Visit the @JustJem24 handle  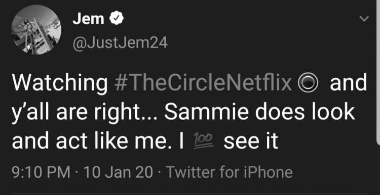120,44
